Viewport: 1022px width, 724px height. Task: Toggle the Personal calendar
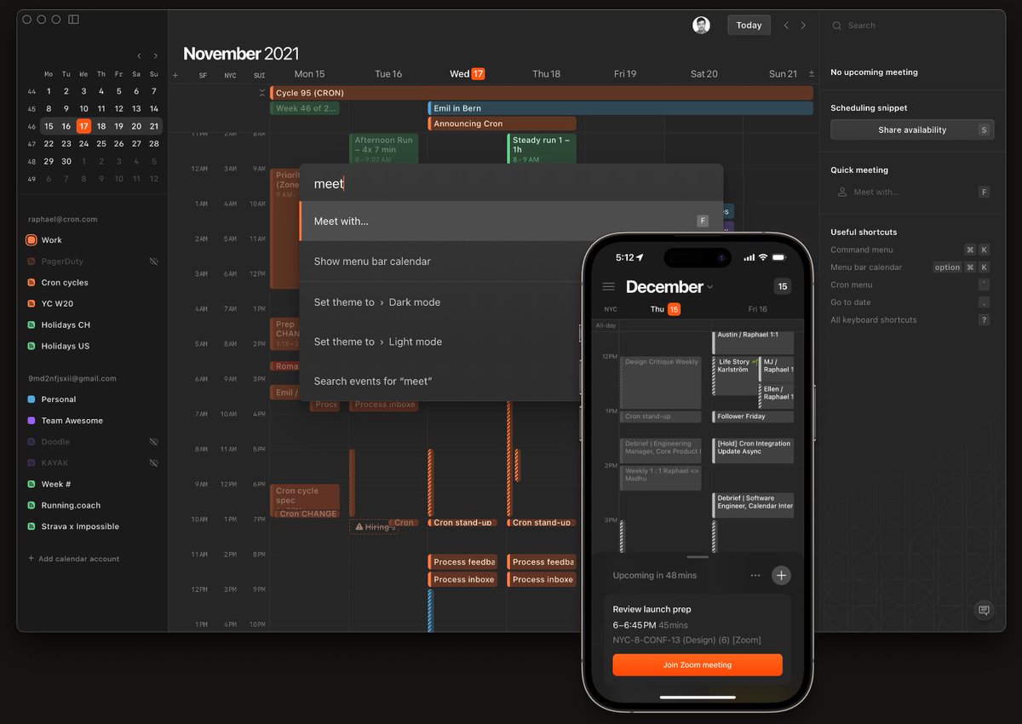tap(32, 399)
